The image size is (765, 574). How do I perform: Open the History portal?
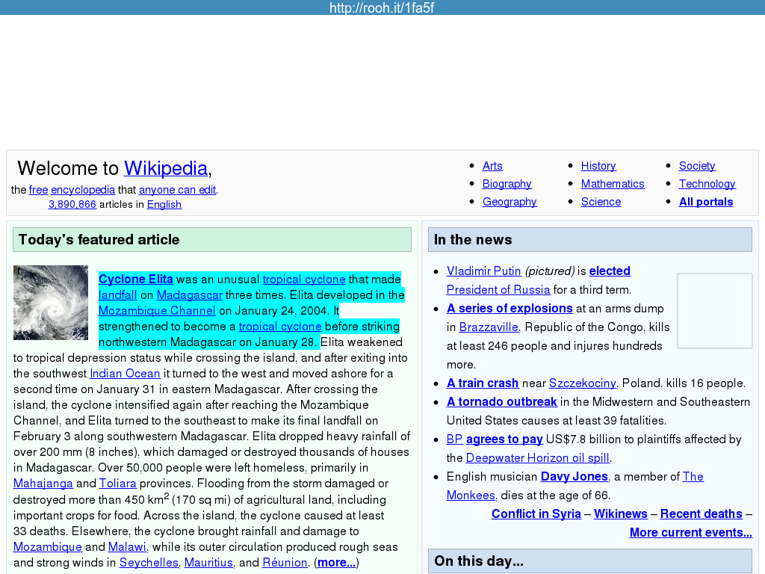[x=598, y=166]
